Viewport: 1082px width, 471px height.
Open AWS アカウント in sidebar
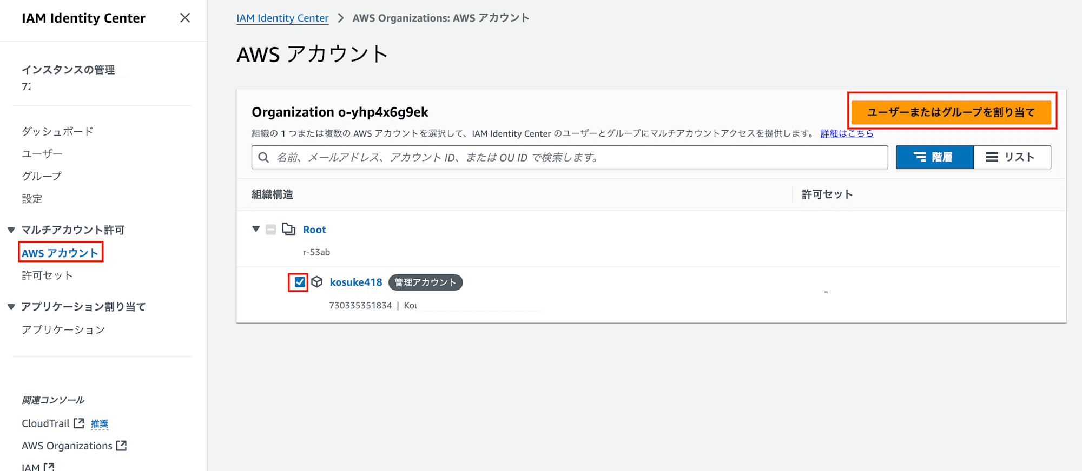pos(60,253)
